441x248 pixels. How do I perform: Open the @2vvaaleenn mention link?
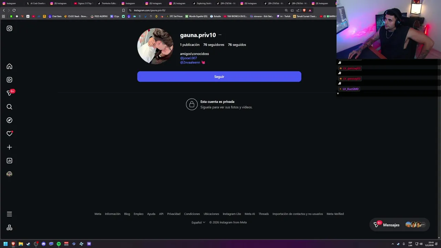[x=190, y=62]
